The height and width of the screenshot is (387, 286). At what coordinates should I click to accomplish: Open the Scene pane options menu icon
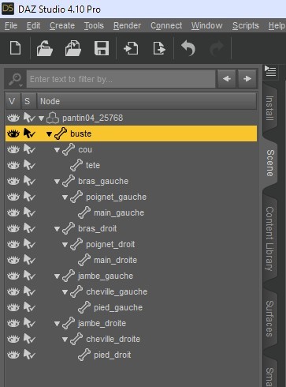point(270,71)
